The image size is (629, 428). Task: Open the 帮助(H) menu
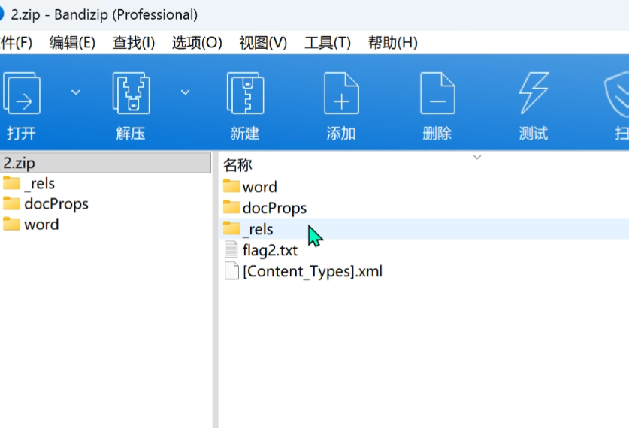click(392, 43)
